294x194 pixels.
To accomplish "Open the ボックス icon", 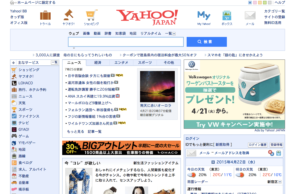I will tap(227, 16).
